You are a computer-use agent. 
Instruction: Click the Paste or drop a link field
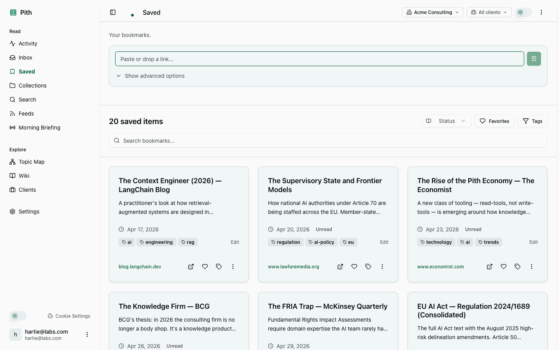[x=320, y=59]
